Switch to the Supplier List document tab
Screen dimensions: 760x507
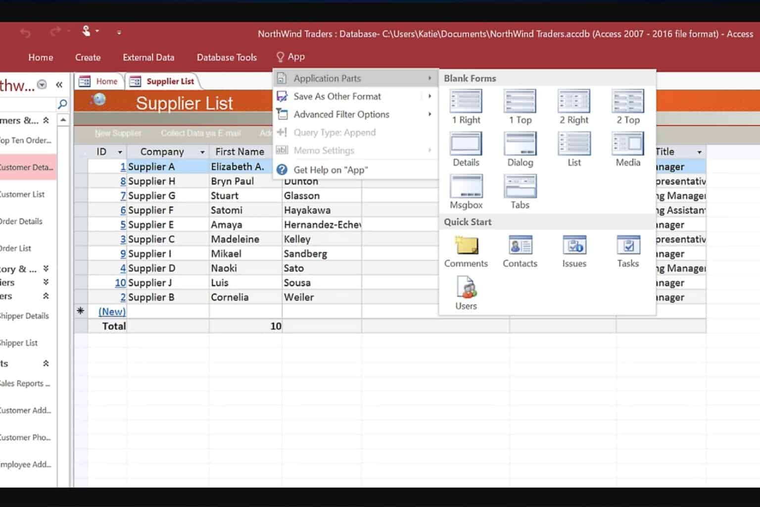(x=163, y=81)
